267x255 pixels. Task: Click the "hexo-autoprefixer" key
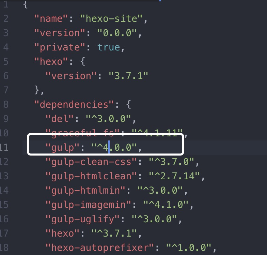(x=99, y=247)
